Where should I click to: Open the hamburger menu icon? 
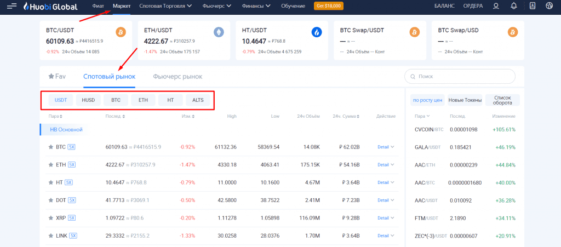[x=12, y=6]
